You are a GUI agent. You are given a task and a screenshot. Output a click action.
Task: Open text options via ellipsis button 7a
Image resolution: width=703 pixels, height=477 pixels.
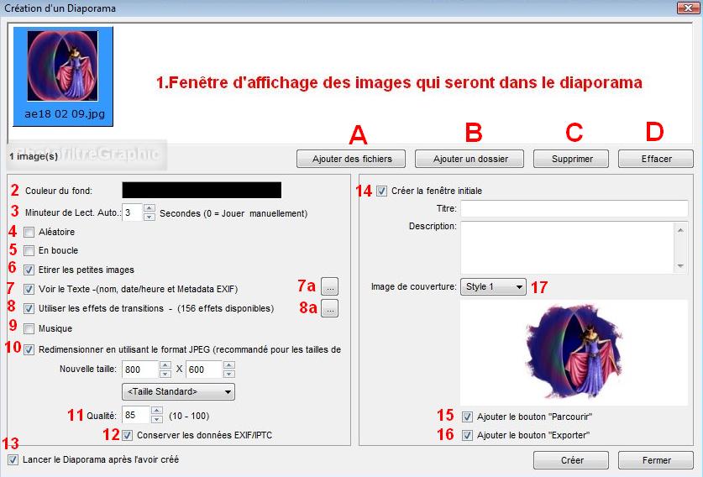[x=330, y=286]
